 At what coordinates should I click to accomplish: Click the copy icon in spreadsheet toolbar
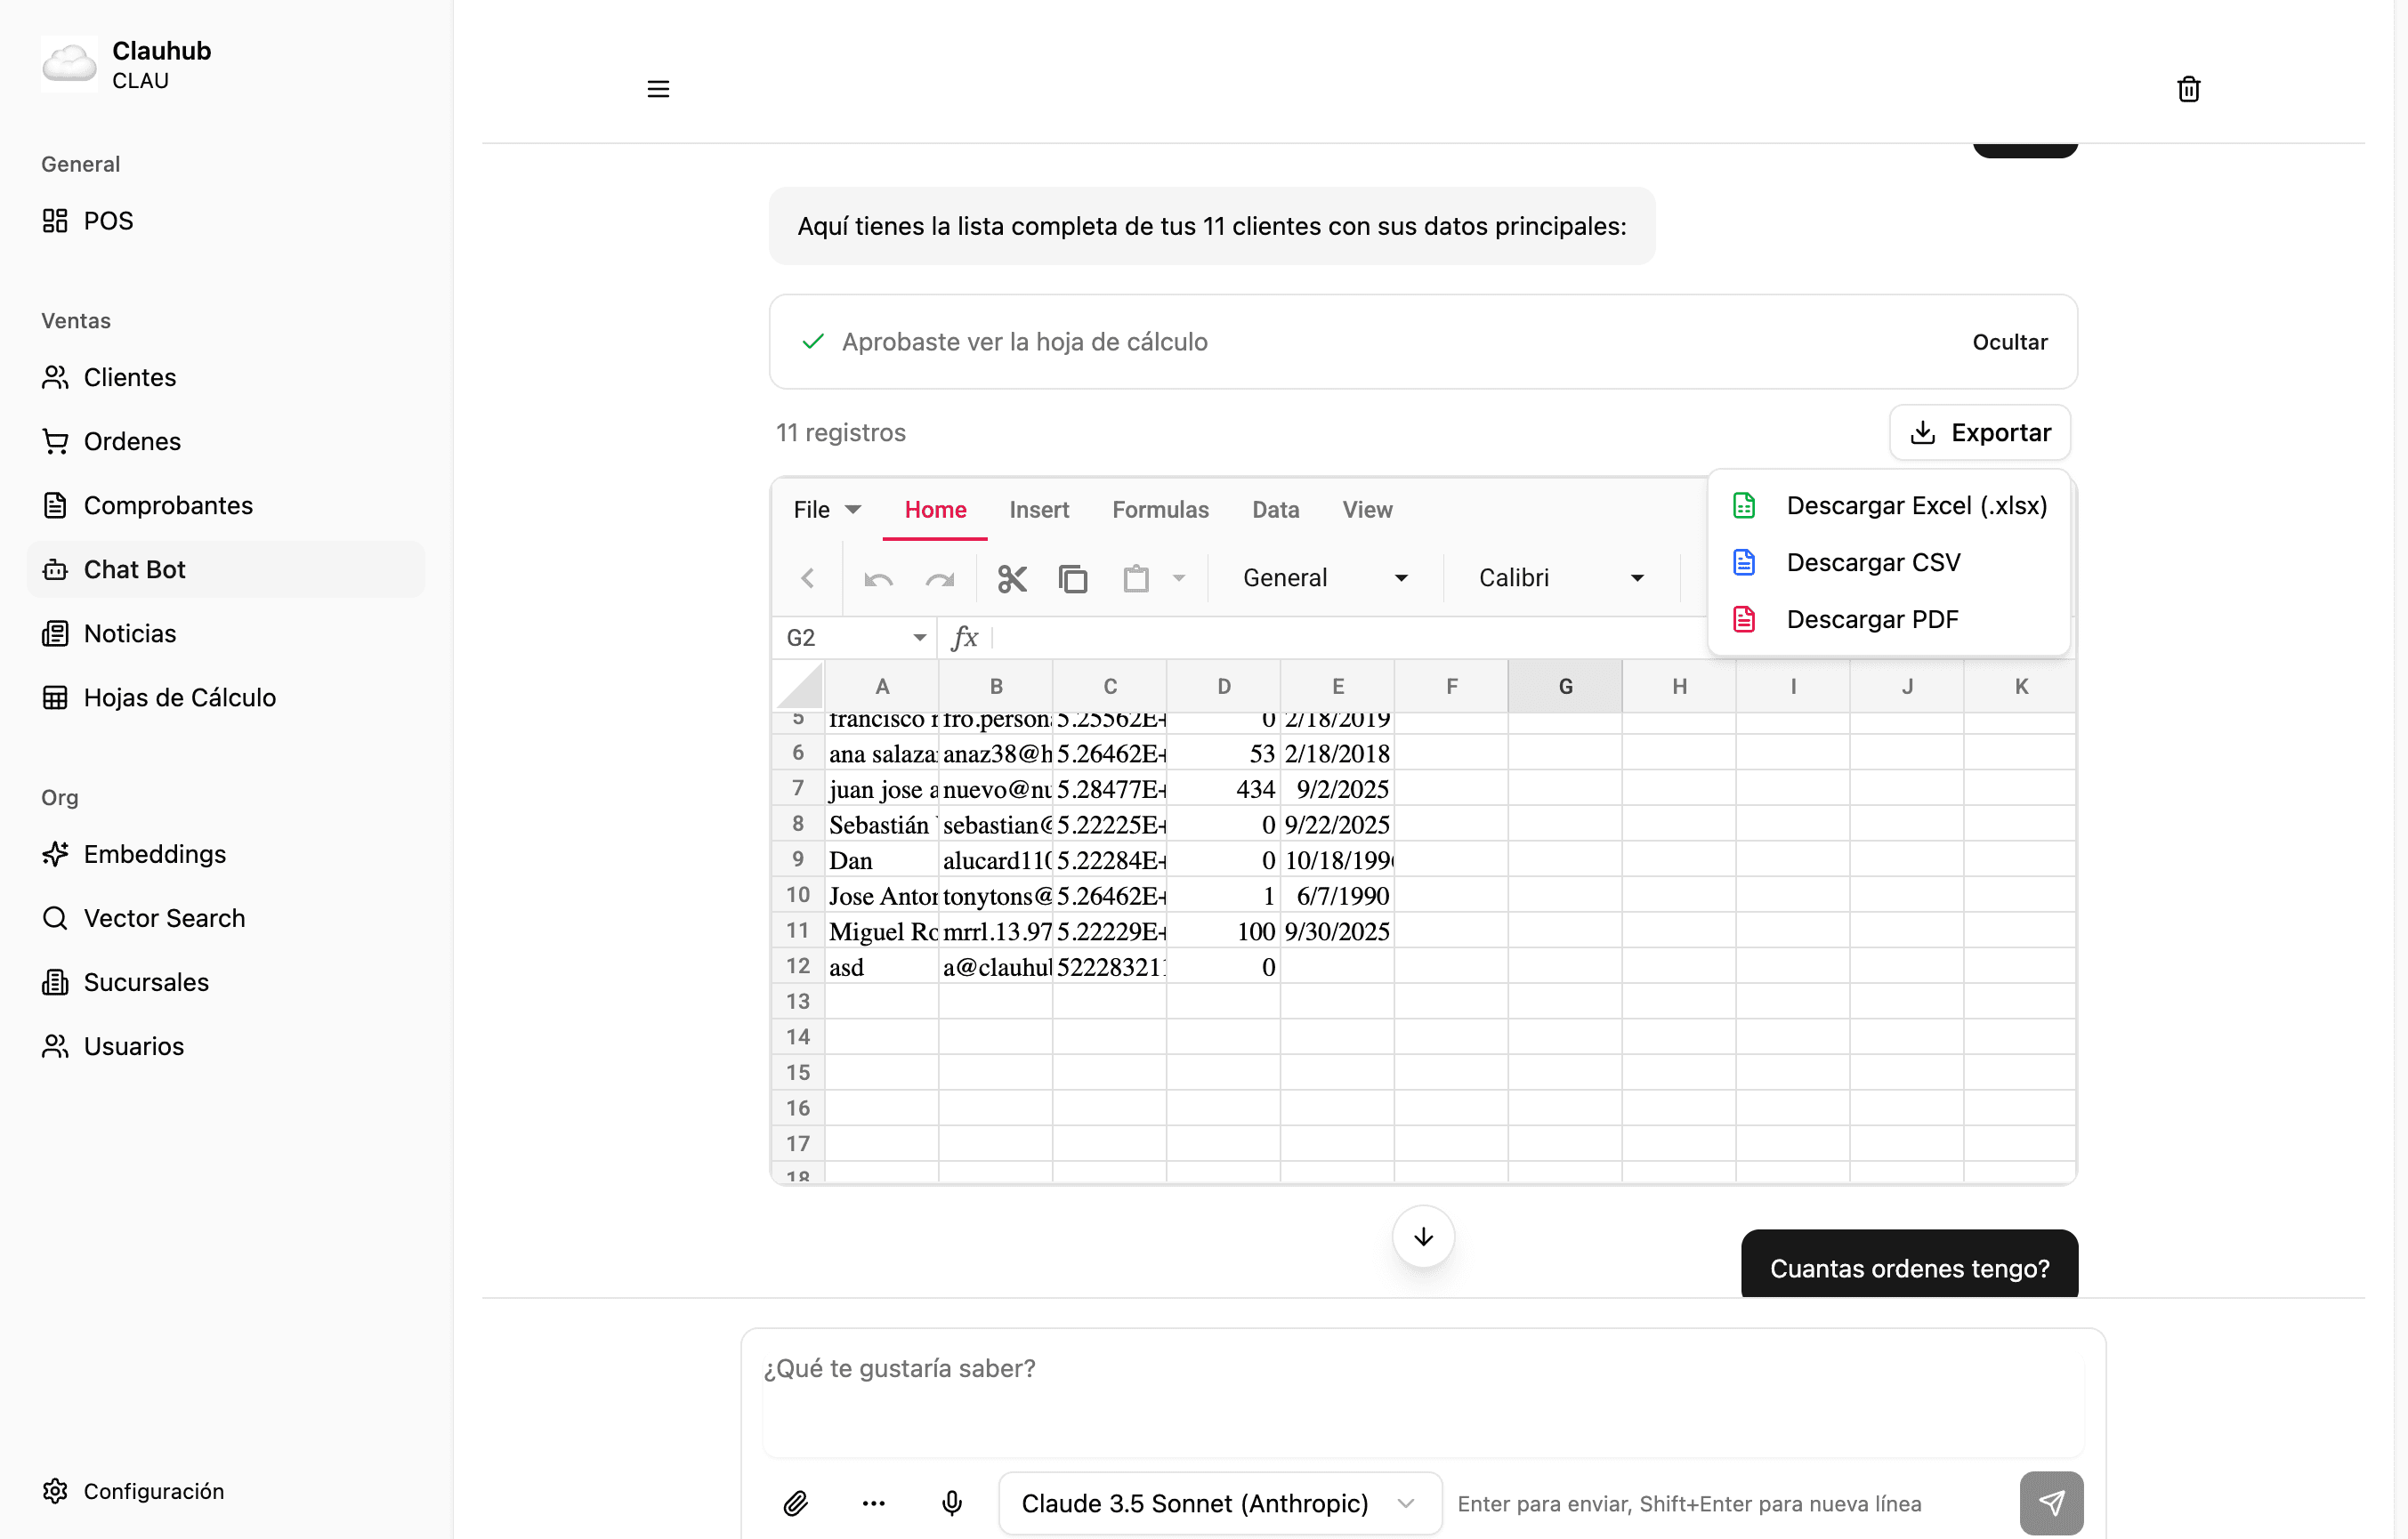click(1073, 578)
